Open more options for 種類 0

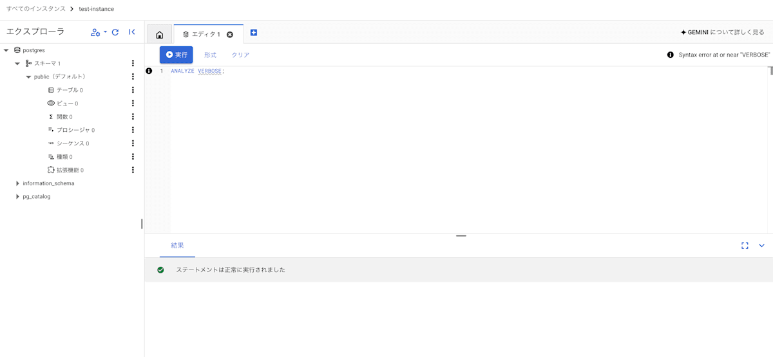[x=133, y=156]
